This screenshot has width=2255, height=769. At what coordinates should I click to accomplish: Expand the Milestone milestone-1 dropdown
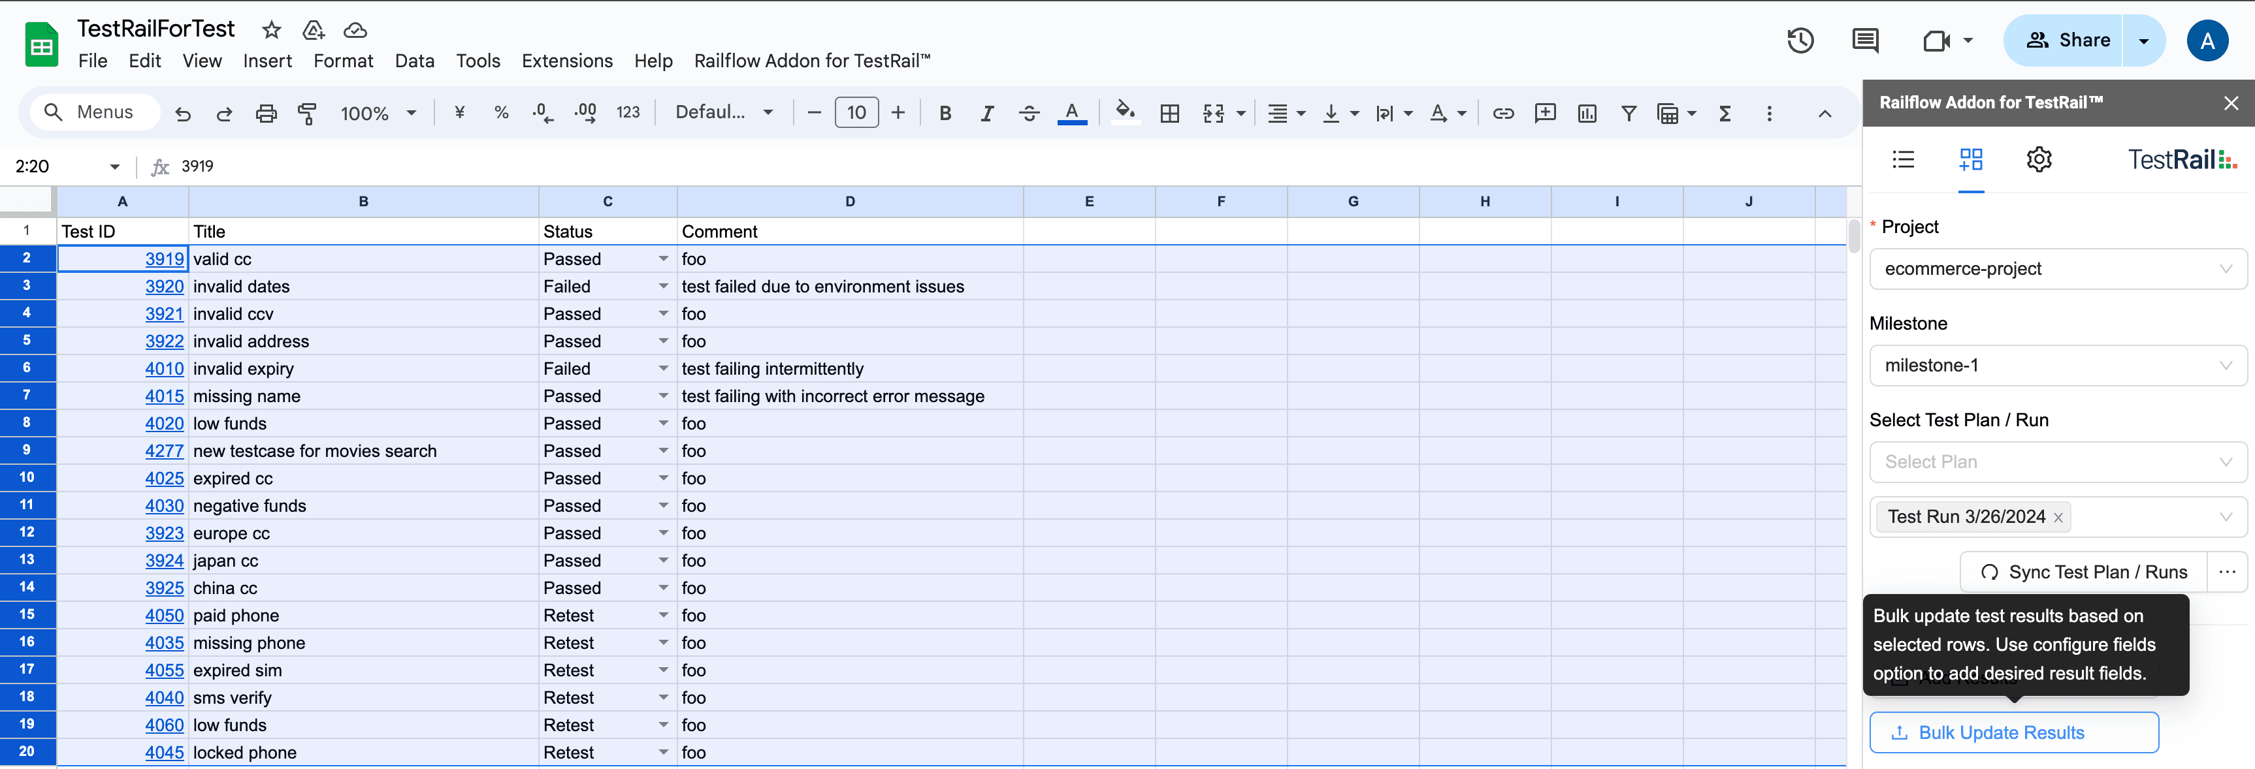[2057, 365]
